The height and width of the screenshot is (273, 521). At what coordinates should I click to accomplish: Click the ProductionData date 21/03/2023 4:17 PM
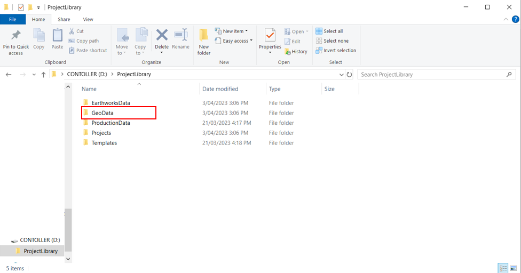tap(227, 123)
